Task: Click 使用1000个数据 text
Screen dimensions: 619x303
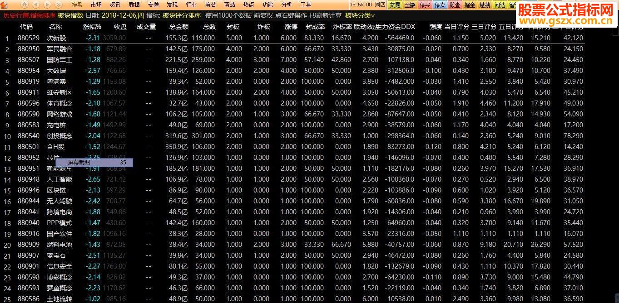Action: pyautogui.click(x=228, y=15)
